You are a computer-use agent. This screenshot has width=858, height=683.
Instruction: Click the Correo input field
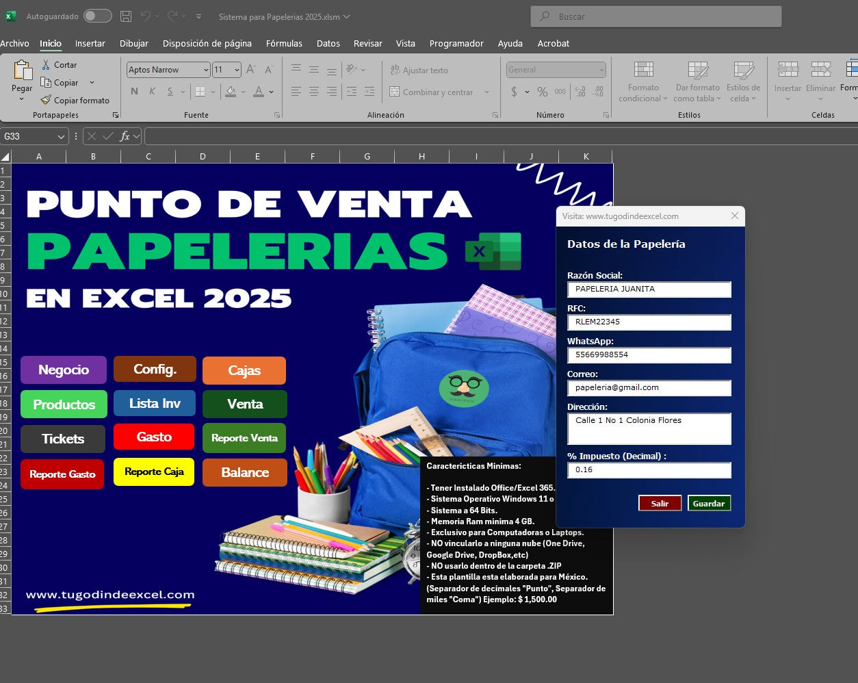[649, 388]
